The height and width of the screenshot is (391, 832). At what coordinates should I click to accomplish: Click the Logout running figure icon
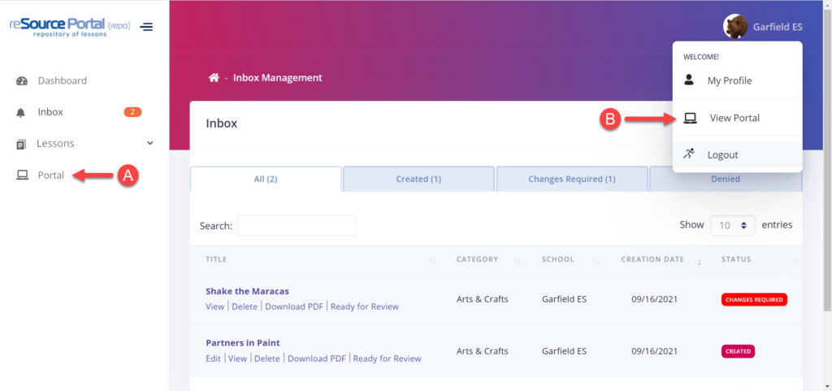[689, 154]
